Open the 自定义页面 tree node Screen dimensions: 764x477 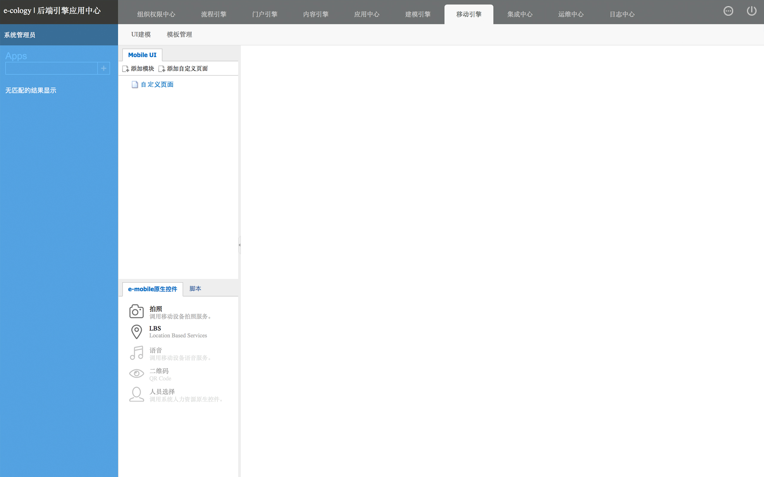click(x=157, y=85)
